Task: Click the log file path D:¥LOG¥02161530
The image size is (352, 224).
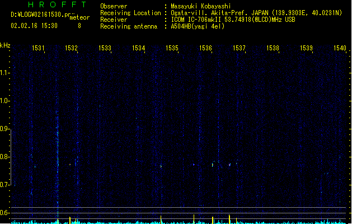Action: coord(41,15)
